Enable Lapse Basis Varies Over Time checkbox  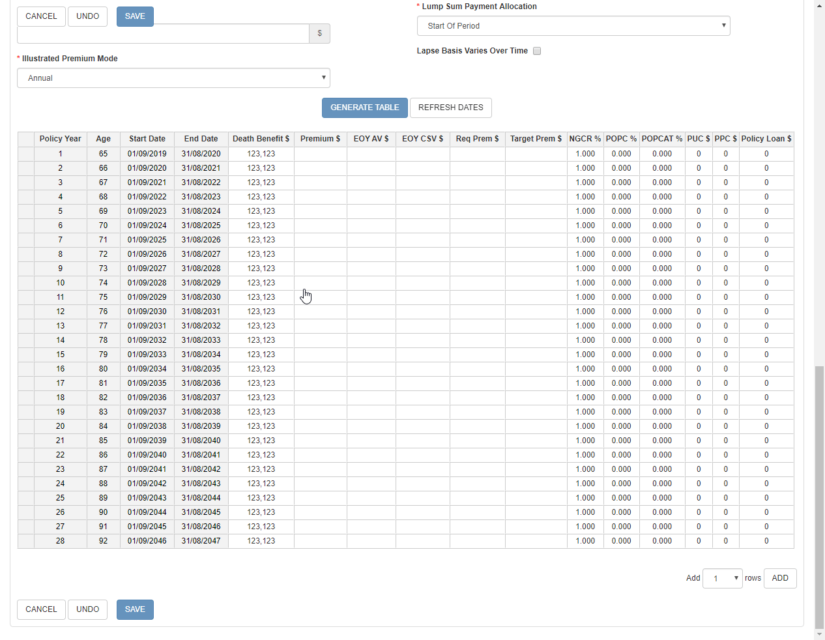pyautogui.click(x=537, y=51)
